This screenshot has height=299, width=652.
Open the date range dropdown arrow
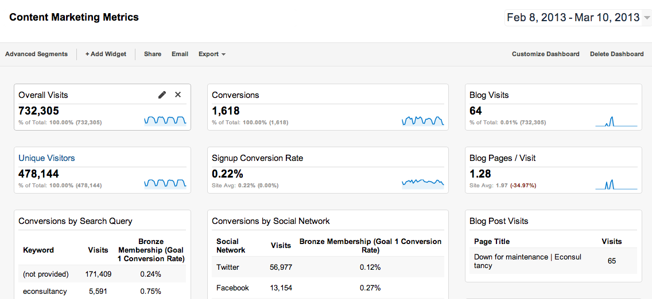coord(647,18)
